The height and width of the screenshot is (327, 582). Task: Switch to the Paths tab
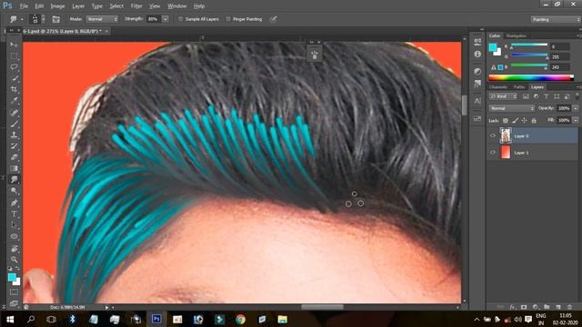[x=519, y=87]
